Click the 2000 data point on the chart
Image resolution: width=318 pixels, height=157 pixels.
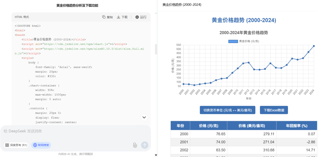click(183, 84)
